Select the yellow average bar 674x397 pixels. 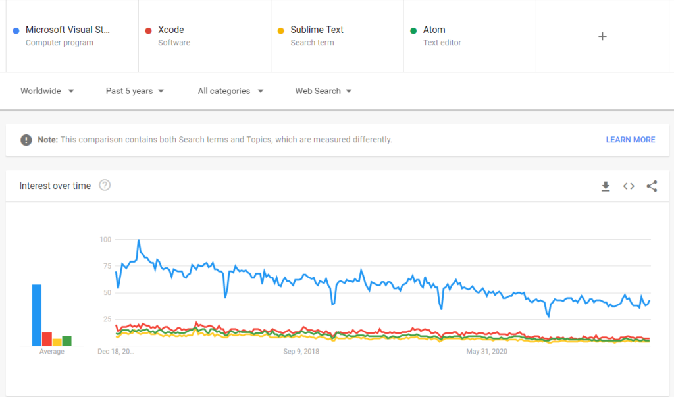(x=57, y=342)
